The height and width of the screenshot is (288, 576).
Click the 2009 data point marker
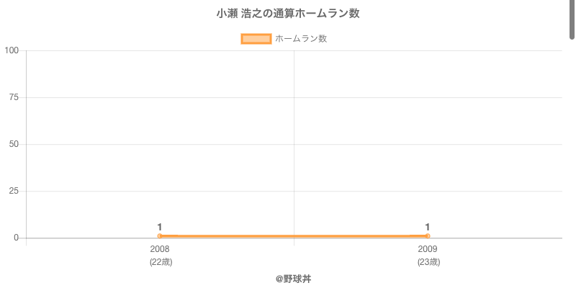[428, 236]
